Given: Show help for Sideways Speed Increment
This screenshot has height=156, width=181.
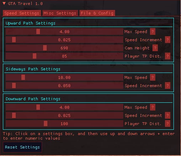Looking at the screenshot, I should (167, 86).
